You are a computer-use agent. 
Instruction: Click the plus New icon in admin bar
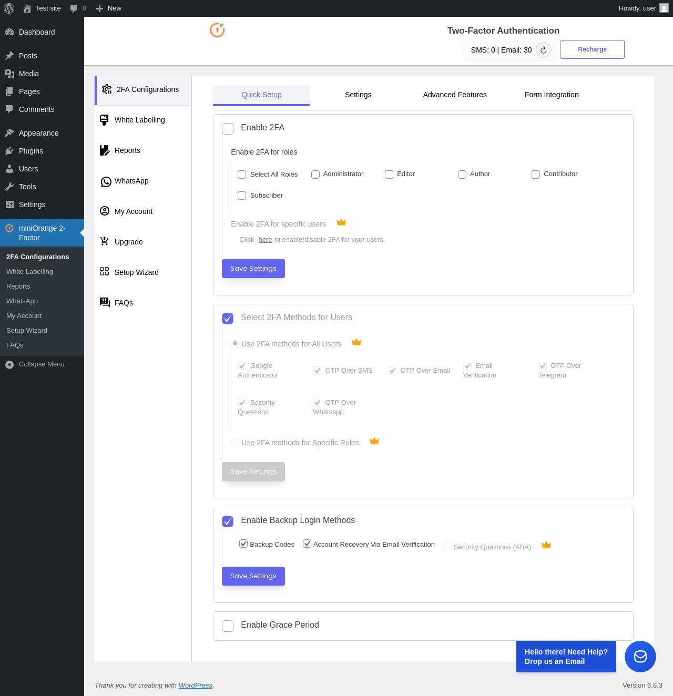click(99, 8)
